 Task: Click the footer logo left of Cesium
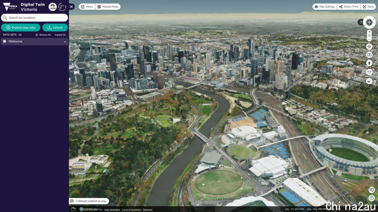tap(73, 209)
